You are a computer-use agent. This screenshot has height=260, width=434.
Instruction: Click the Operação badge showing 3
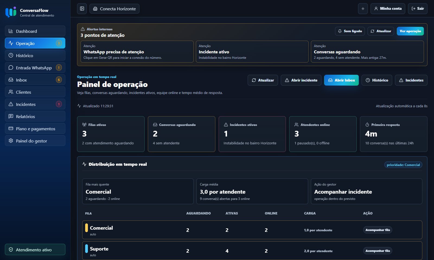59,43
